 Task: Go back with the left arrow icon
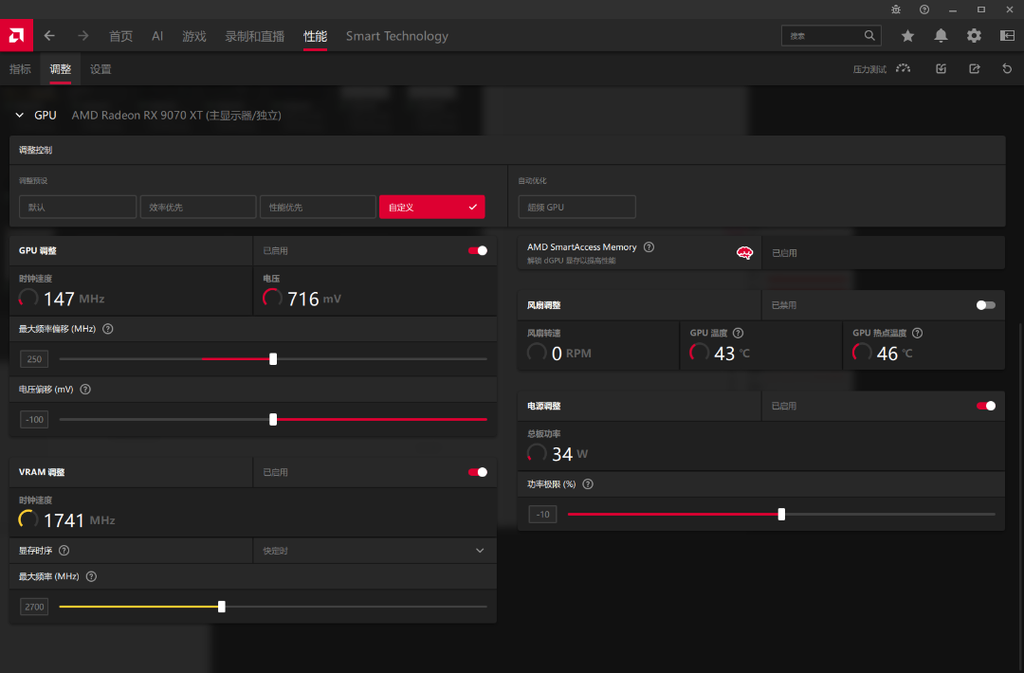pyautogui.click(x=49, y=36)
